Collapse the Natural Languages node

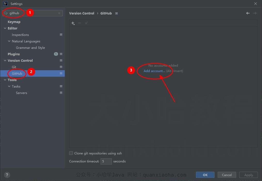click(9, 41)
